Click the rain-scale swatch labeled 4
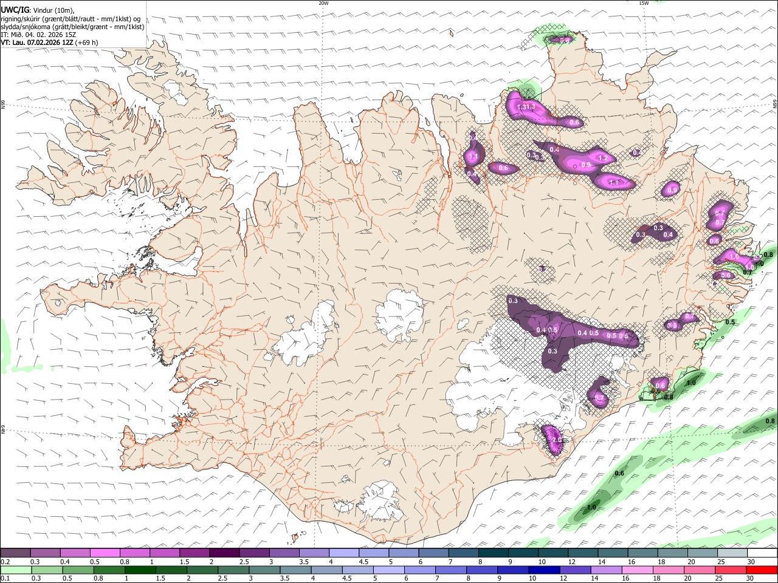Viewport: 778px width, 583px height. (326, 570)
